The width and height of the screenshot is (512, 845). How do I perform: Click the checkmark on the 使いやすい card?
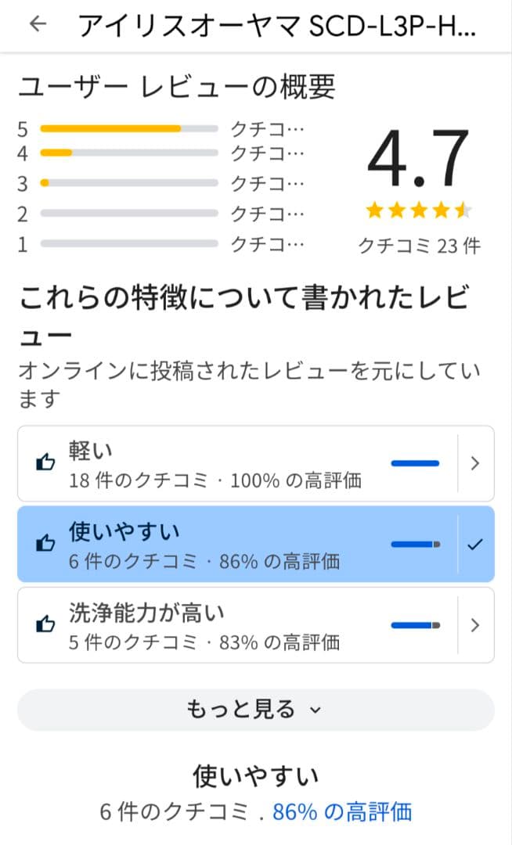click(475, 543)
